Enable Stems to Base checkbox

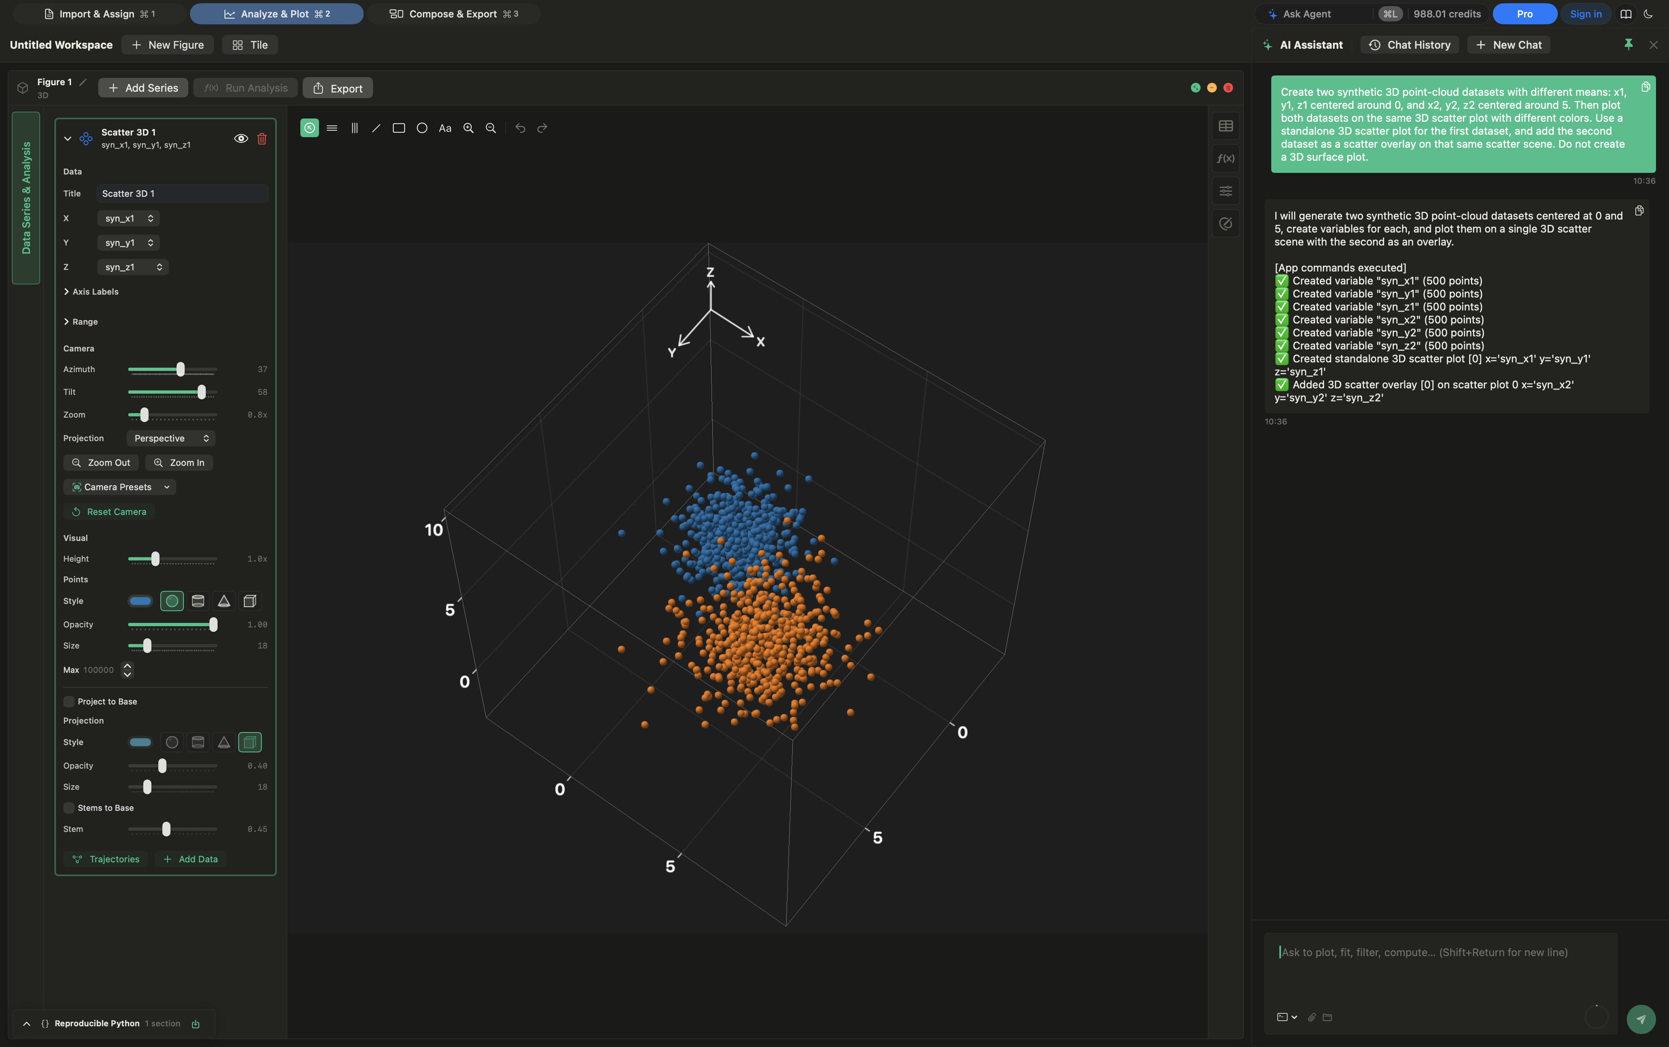[69, 808]
